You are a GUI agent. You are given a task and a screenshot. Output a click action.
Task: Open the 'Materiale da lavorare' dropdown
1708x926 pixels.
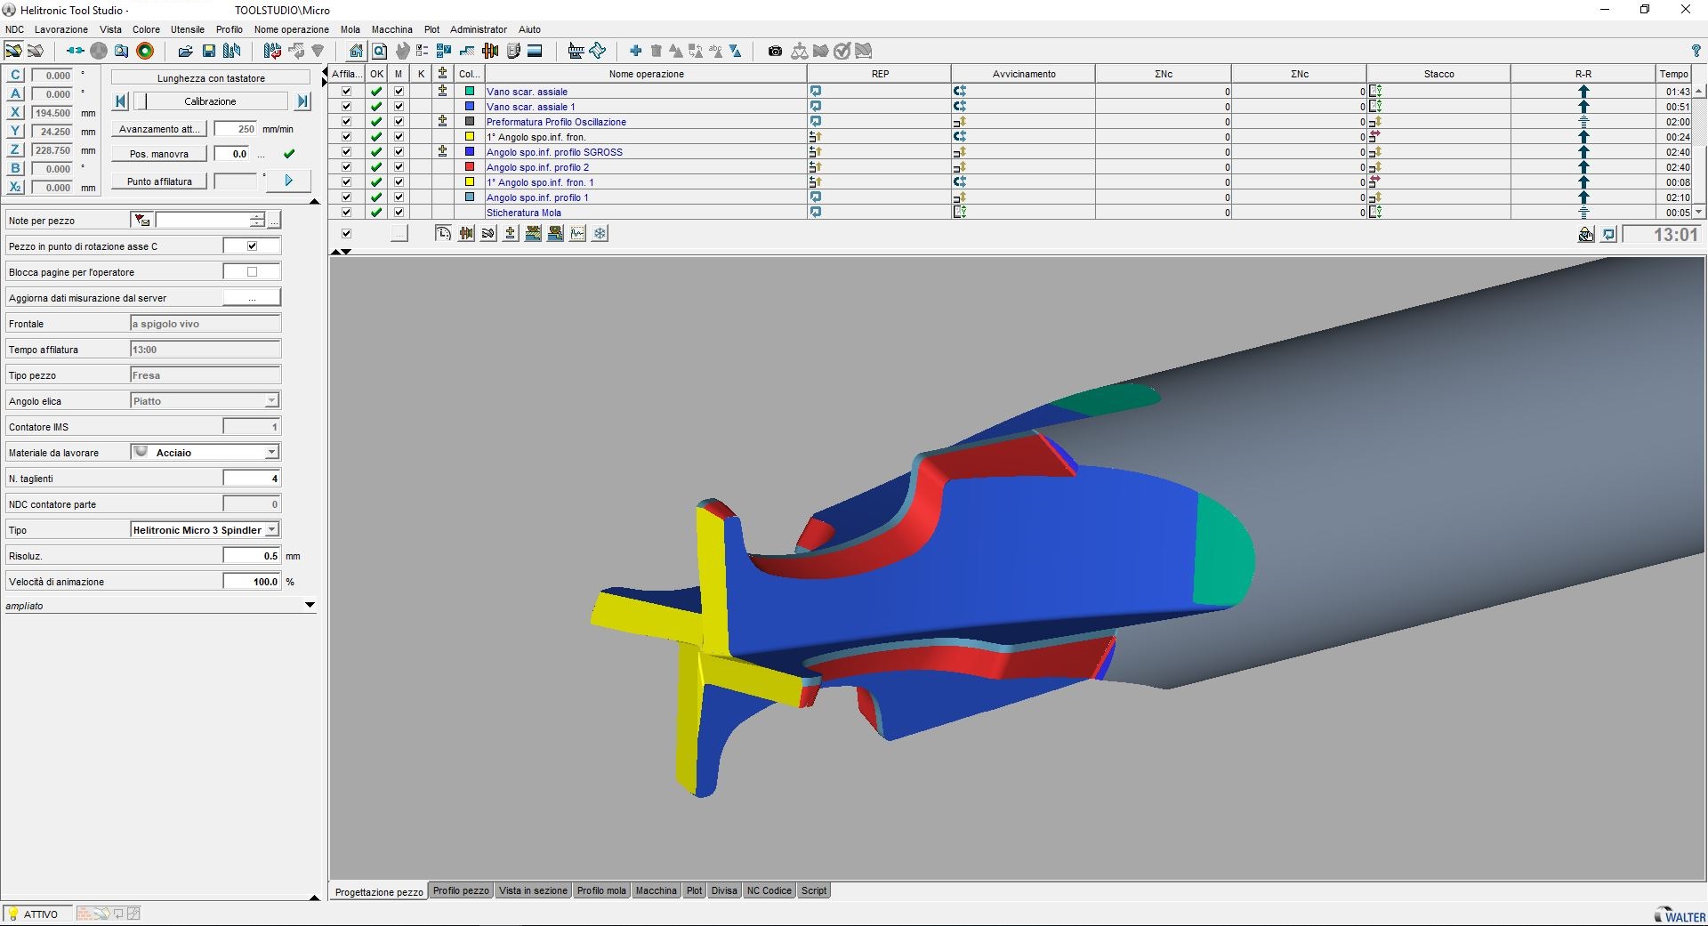pos(271,453)
